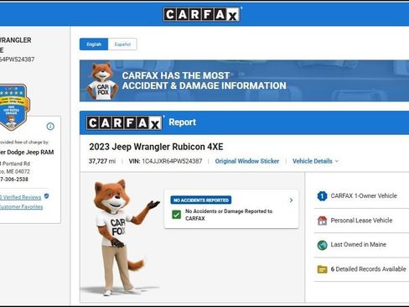Click the Personal Lease Vehicle house icon
Image resolution: width=409 pixels, height=307 pixels.
(x=322, y=221)
